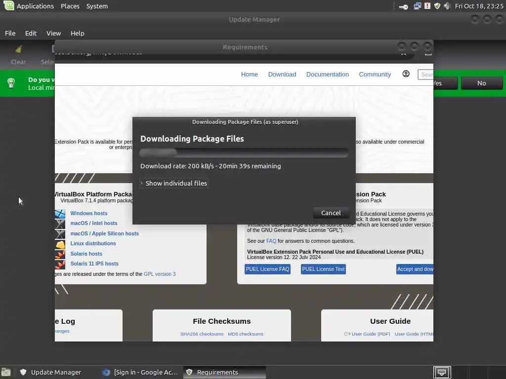Viewport: 506px width, 379px height.
Task: Open the System menu in top panel
Action: pos(97,6)
